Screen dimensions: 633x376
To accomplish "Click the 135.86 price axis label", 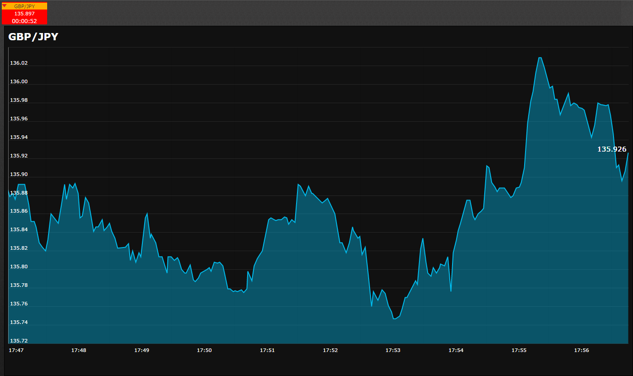I will click(x=19, y=211).
